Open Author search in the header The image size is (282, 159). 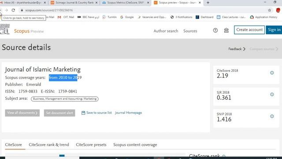166,31
